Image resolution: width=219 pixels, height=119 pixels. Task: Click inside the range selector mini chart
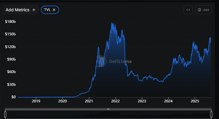click(x=108, y=114)
